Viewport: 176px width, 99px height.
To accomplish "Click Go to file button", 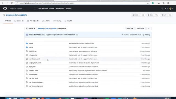I will pyautogui.click(x=130, y=29).
